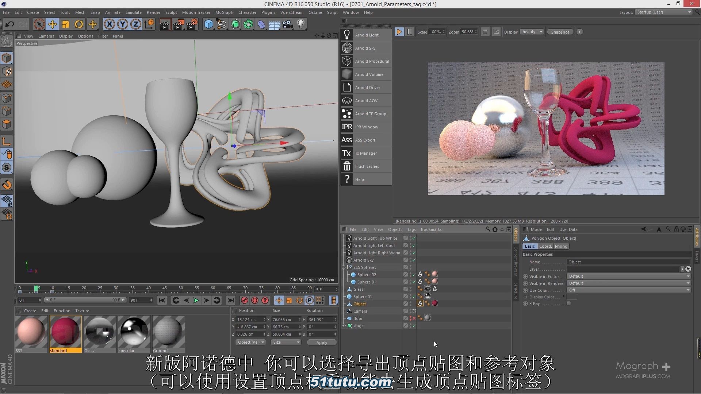
Task: Open ASS Export
Action: (x=366, y=140)
